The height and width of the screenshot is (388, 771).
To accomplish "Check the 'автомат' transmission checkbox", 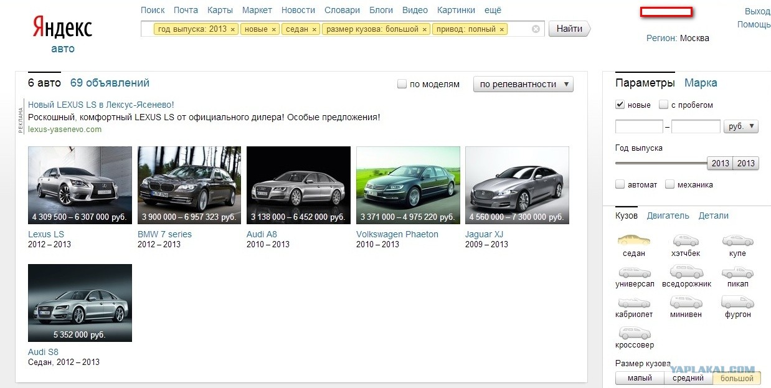I will point(620,184).
